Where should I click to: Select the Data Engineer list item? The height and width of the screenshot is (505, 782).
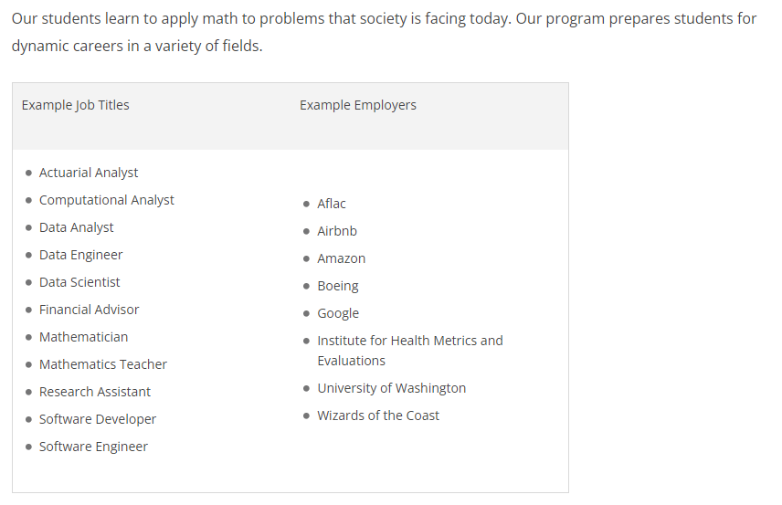[x=80, y=255]
